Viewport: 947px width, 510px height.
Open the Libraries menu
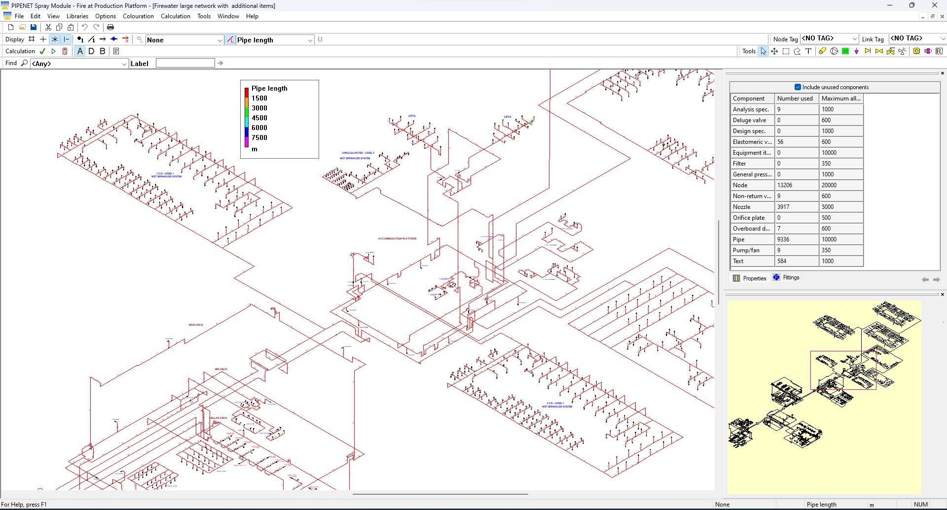(77, 16)
